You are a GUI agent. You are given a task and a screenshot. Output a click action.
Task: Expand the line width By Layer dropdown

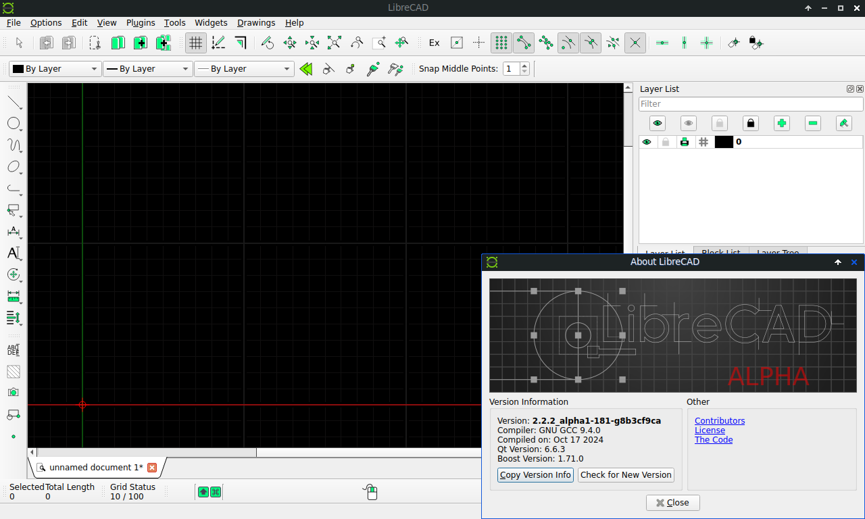pyautogui.click(x=148, y=69)
